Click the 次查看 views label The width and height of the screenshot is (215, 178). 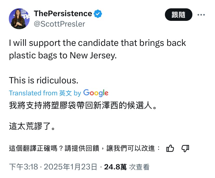139,167
